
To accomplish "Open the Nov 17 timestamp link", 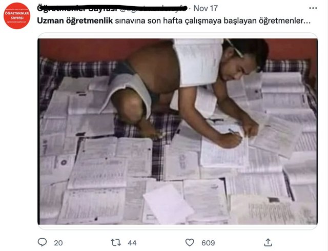I will click(206, 8).
